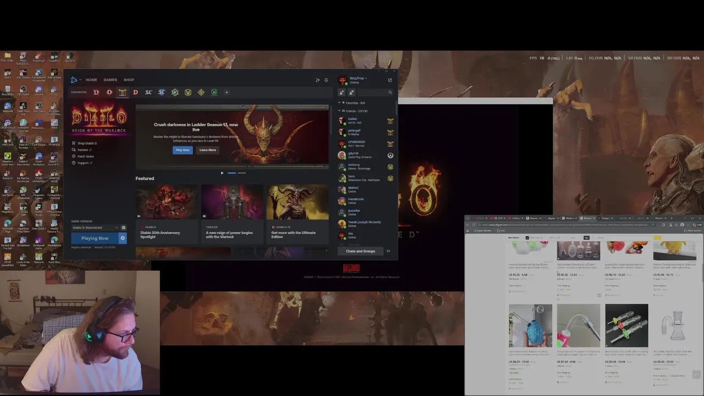The image size is (704, 396).
Task: Open the GAMES tab in Battle.net
Action: [110, 80]
